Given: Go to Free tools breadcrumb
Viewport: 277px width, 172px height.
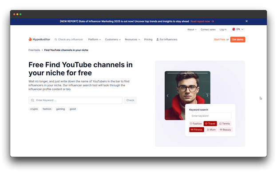Looking at the screenshot, I should [34, 50].
